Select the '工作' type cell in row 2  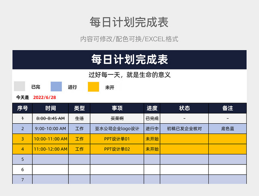[79, 129]
